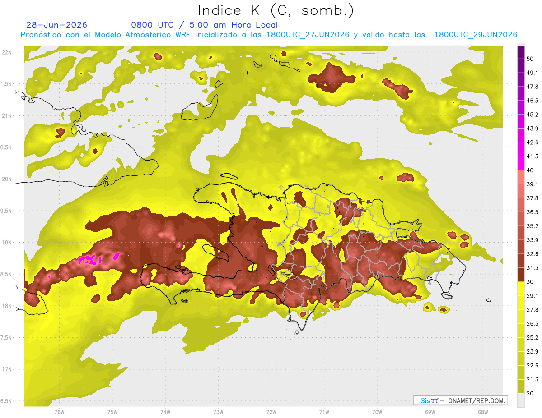Click the salmon colorbar segment between 39.1 and 40
This screenshot has height=418, width=542.
click(x=521, y=177)
